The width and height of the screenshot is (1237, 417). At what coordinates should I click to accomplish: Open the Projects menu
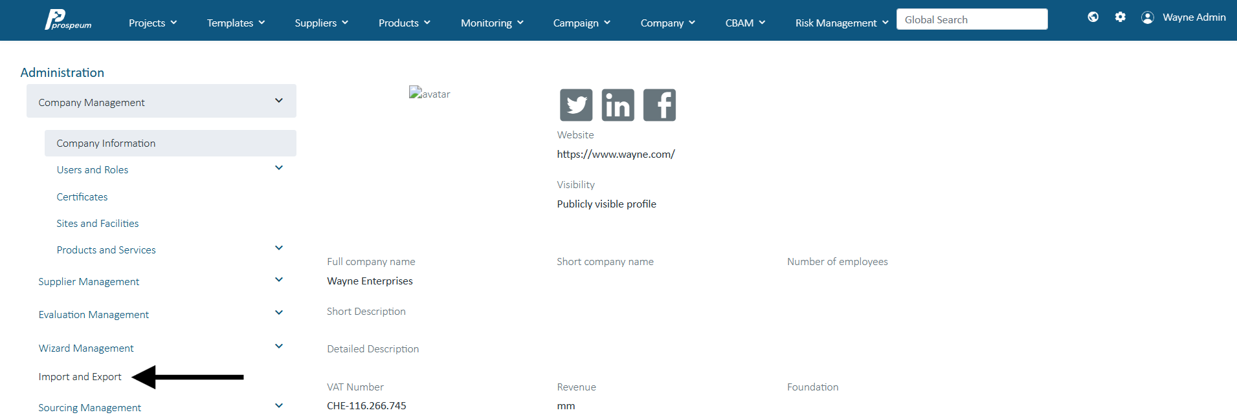pos(153,23)
